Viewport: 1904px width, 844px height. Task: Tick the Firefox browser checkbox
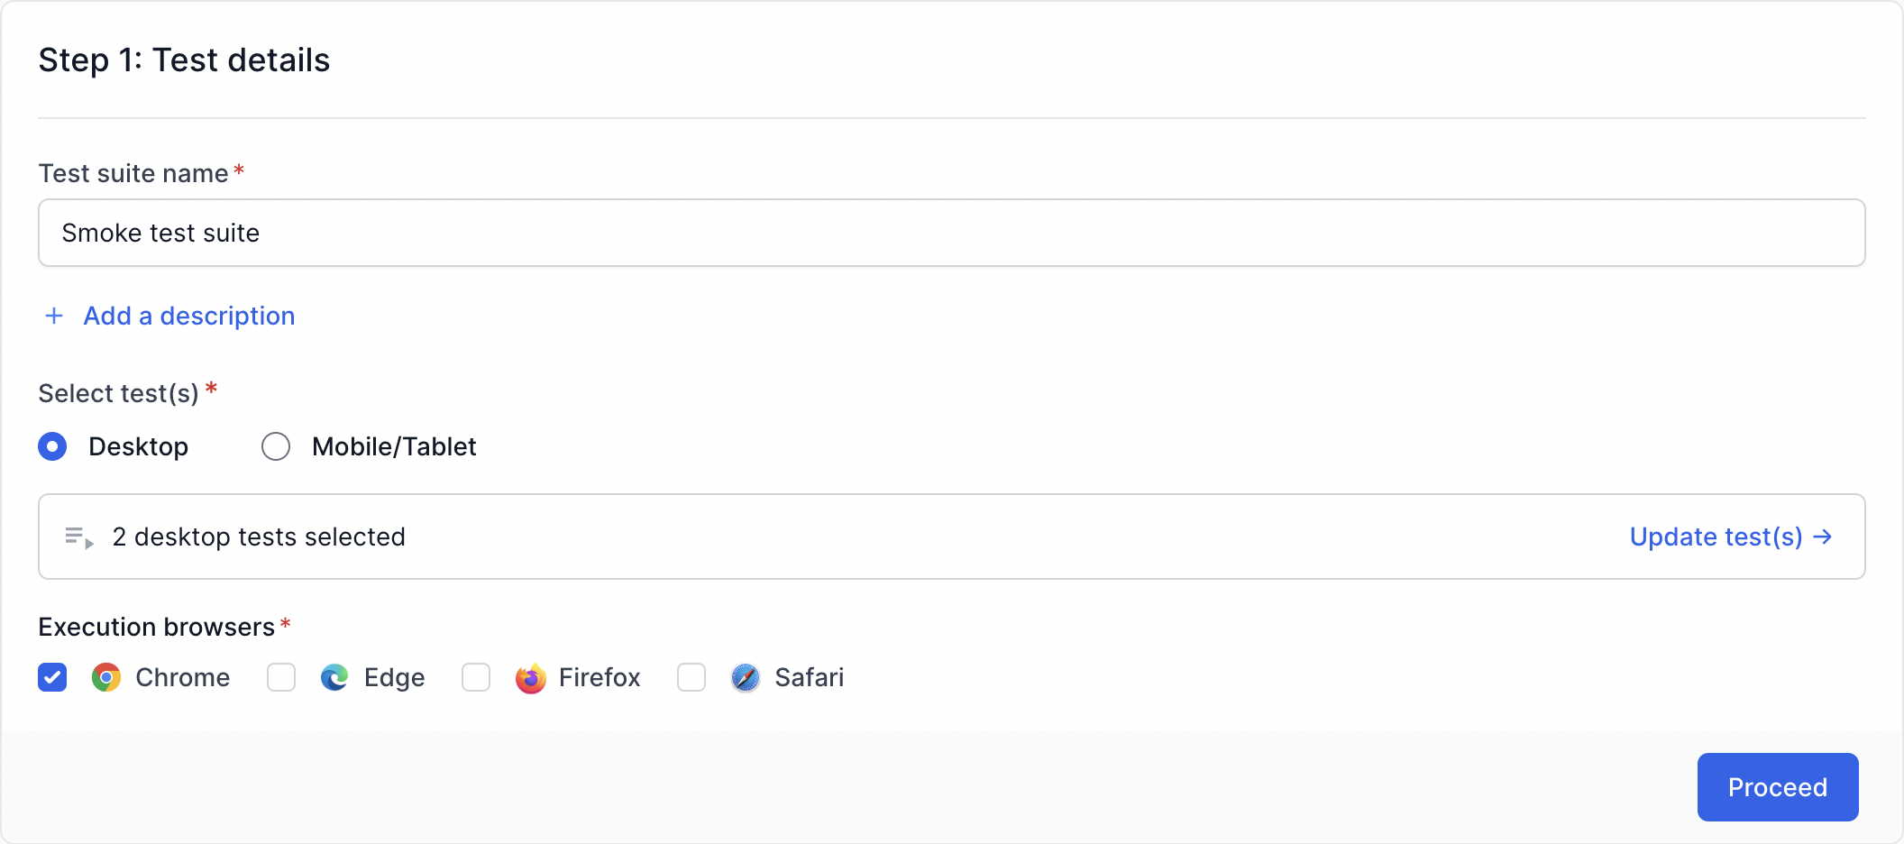[x=476, y=677]
